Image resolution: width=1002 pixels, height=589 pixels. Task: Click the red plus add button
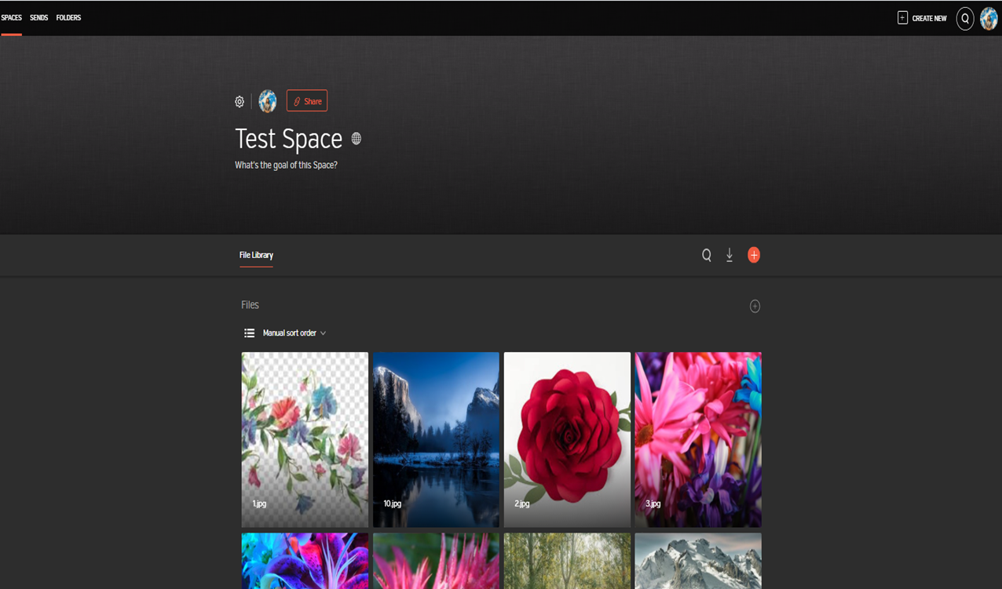tap(754, 255)
